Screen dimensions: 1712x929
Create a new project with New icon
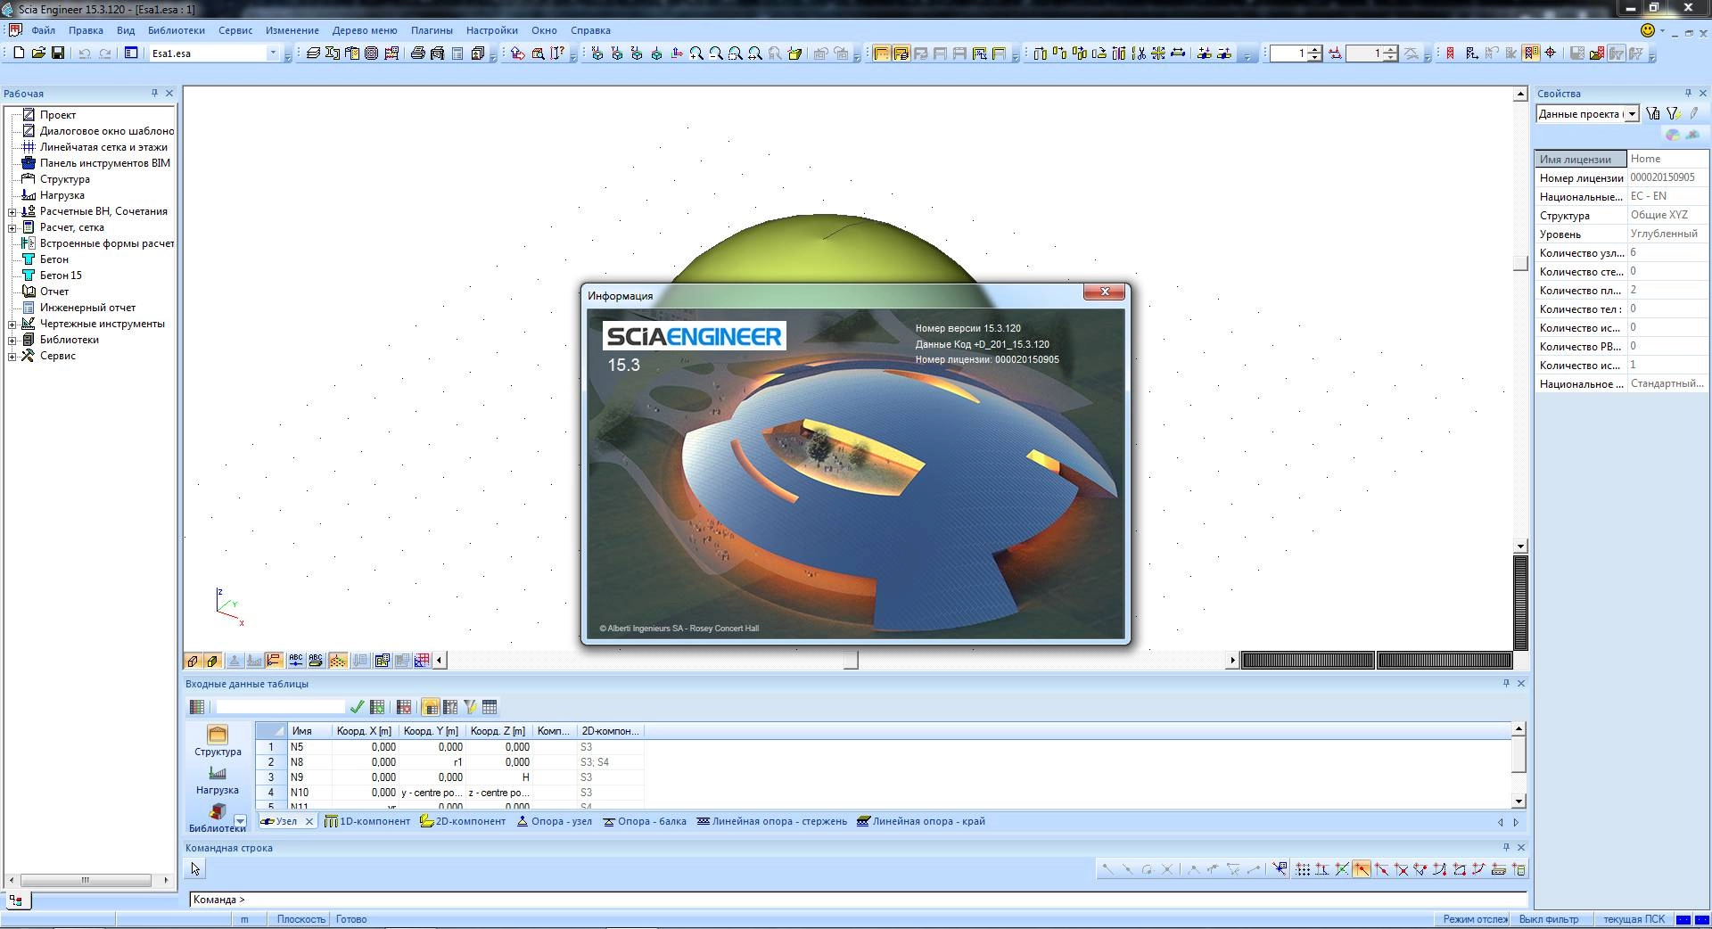click(19, 53)
